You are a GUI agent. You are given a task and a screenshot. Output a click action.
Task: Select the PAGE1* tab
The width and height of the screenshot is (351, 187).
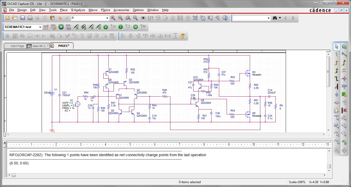pos(61,46)
